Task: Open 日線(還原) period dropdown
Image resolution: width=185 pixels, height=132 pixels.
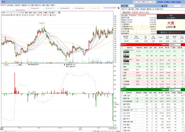Action: [x=53, y=13]
